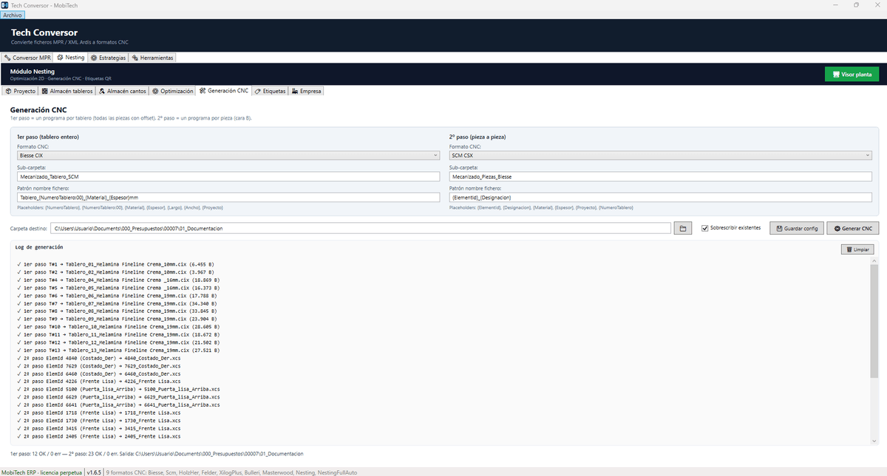Switch to Optimización sub-tab
887x476 pixels.
click(x=172, y=91)
